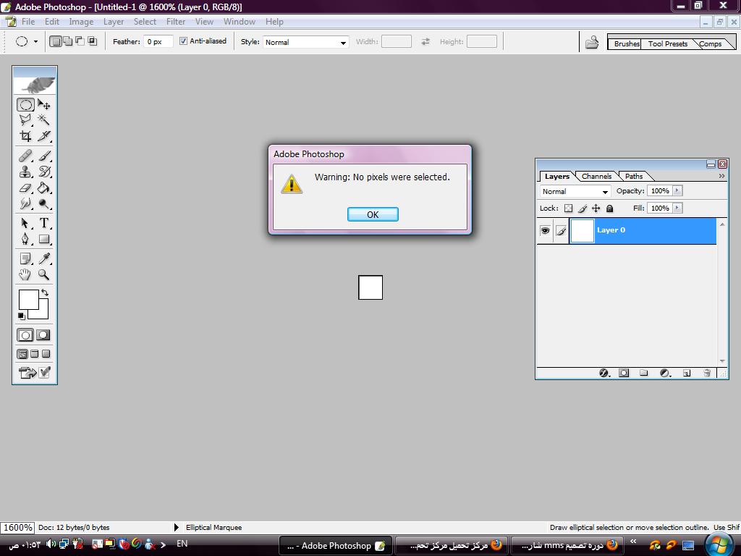The image size is (741, 556).
Task: Open the Style dropdown in options bar
Action: coord(305,42)
